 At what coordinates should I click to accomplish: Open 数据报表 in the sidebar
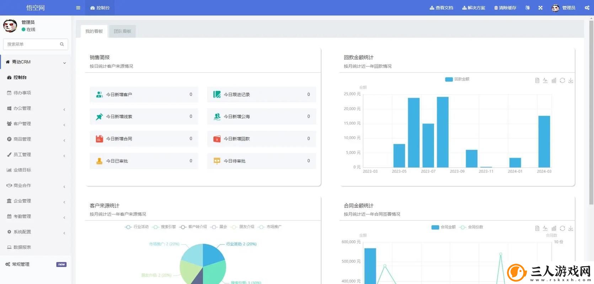36,247
